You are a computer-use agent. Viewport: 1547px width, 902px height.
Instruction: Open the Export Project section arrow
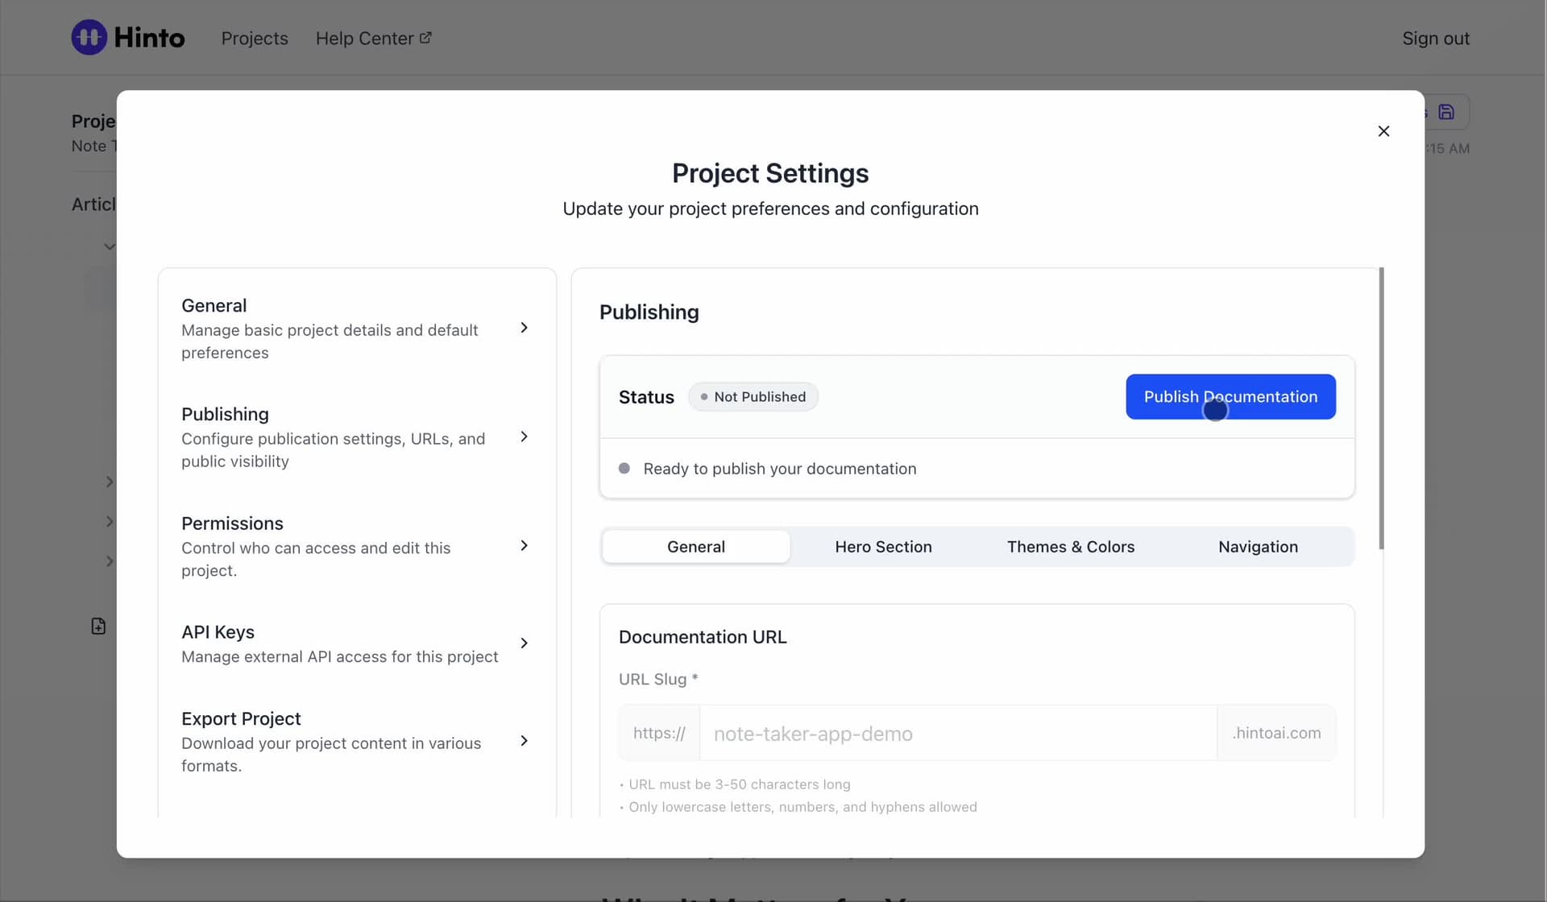524,741
